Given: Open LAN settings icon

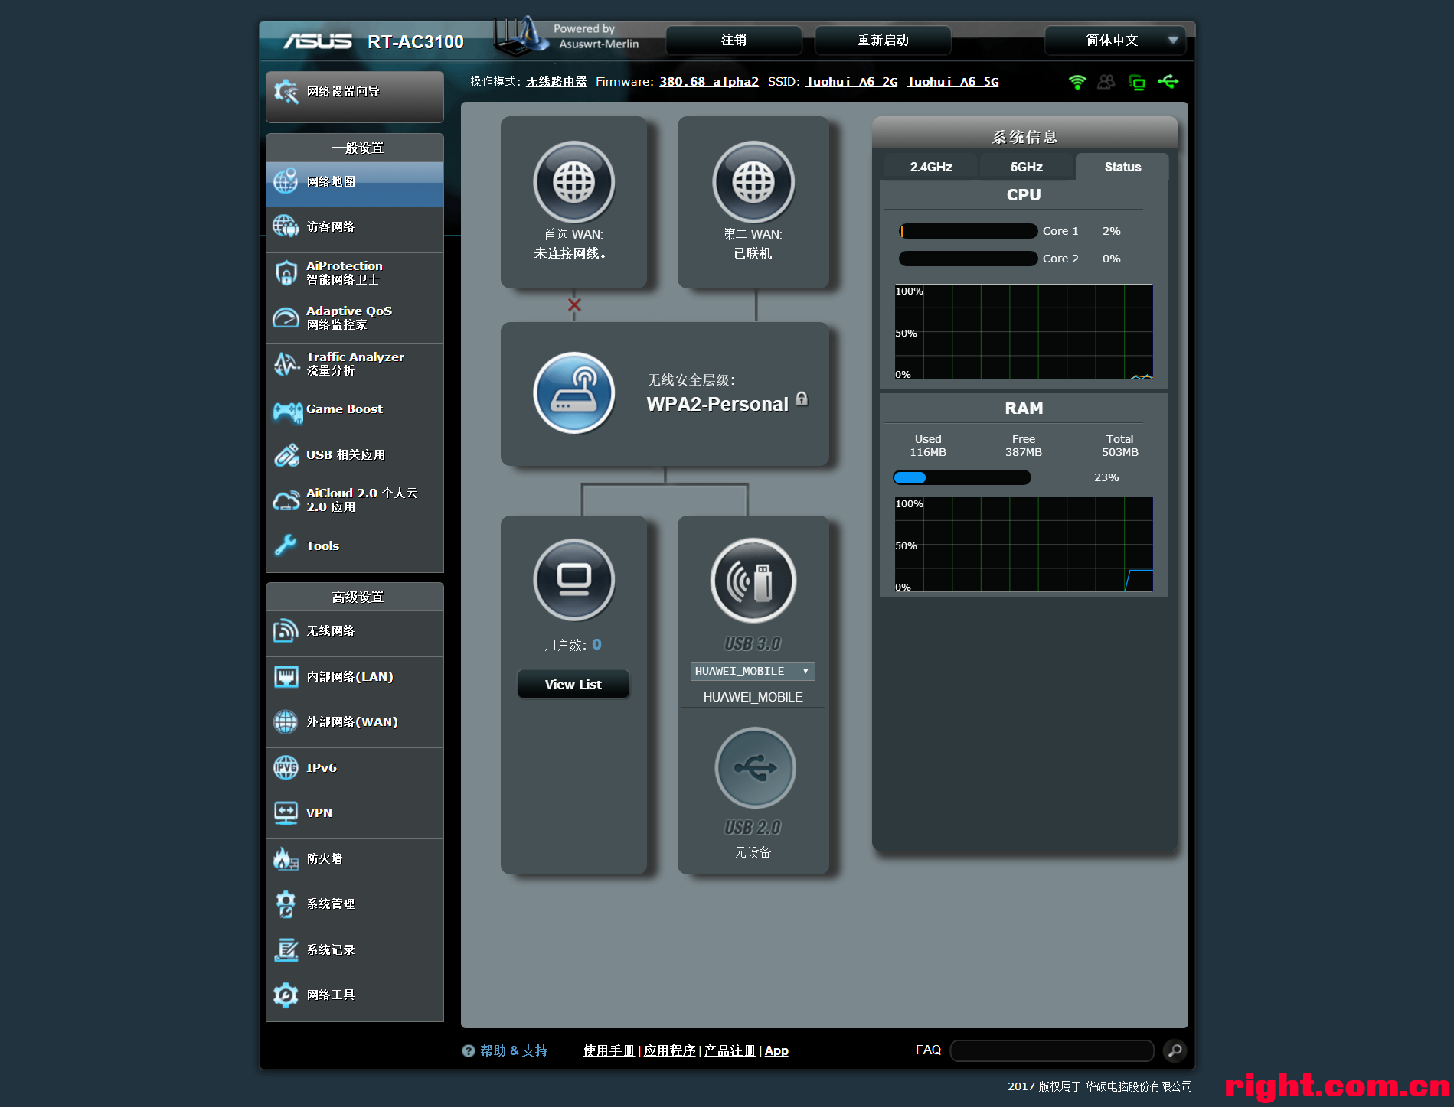Looking at the screenshot, I should 286,676.
